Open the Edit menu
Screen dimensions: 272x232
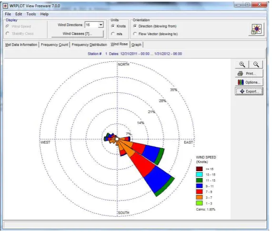[19, 14]
